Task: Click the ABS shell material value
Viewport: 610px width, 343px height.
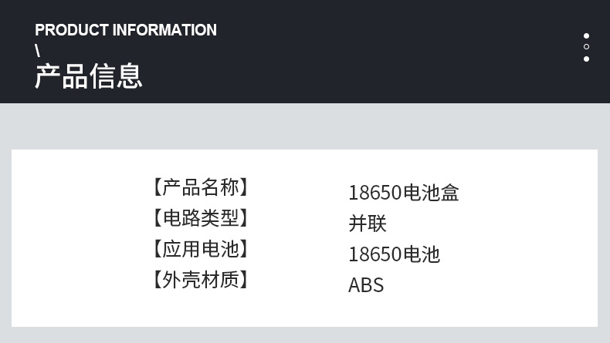Action: point(366,285)
